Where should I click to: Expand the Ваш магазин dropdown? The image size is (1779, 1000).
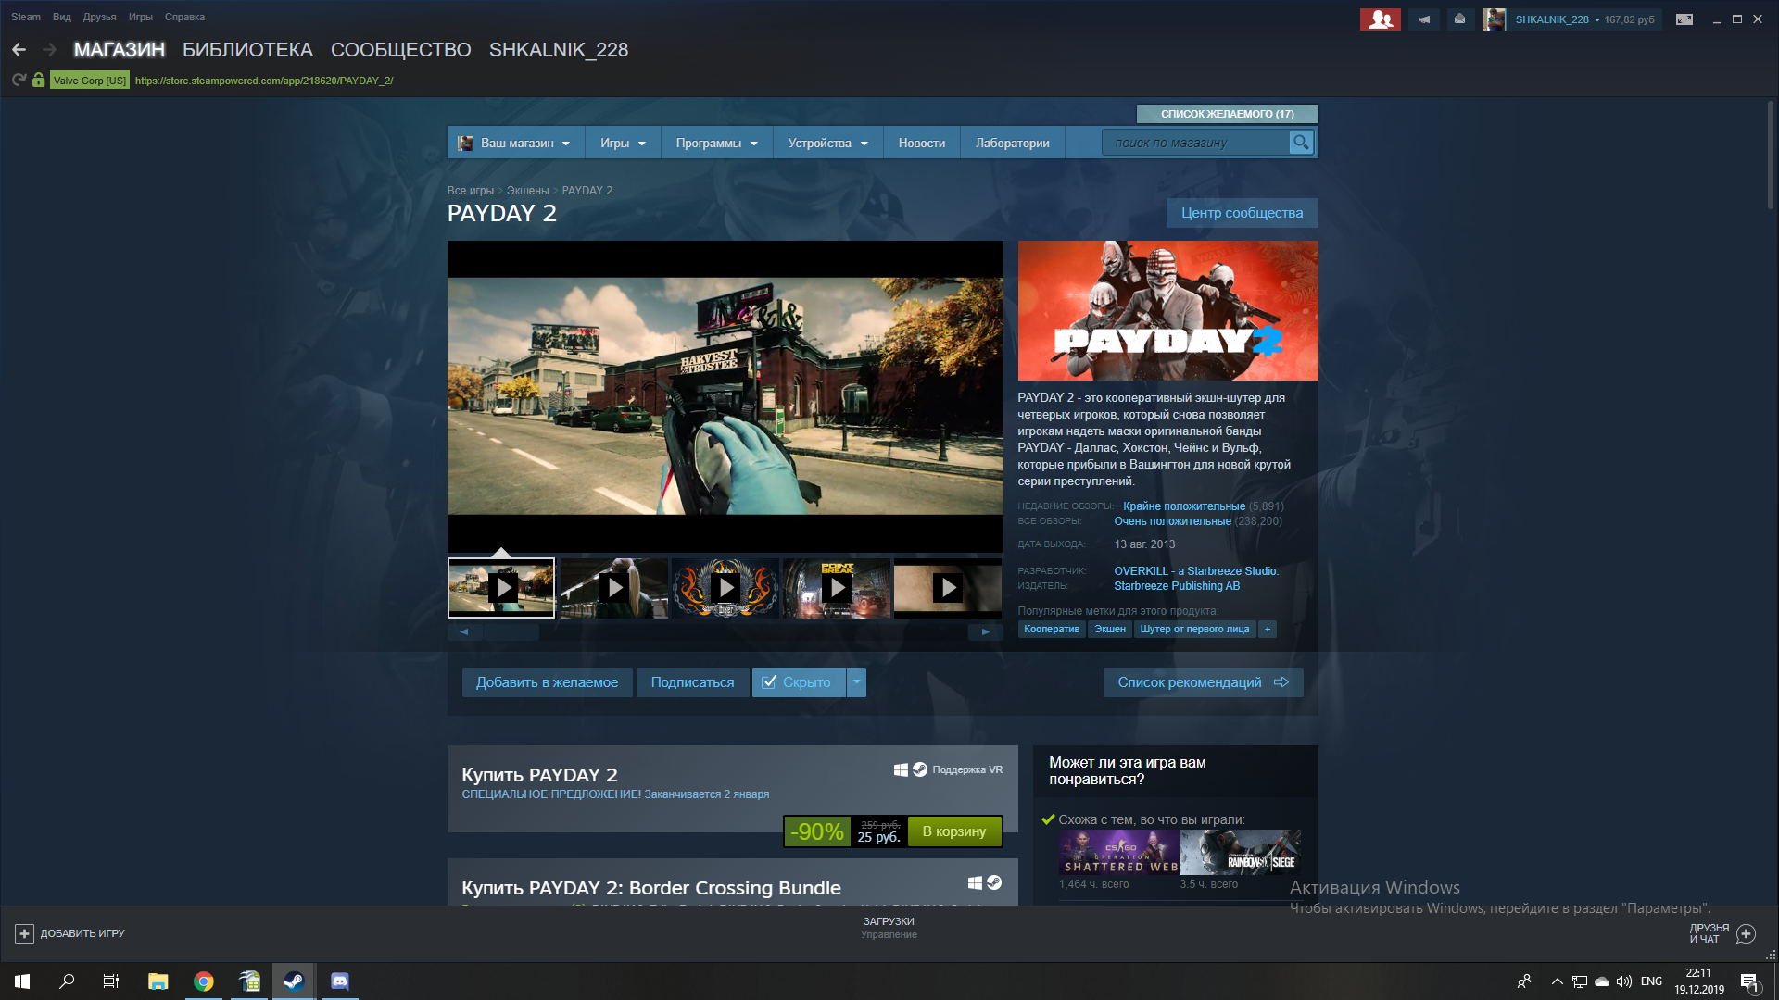click(515, 143)
